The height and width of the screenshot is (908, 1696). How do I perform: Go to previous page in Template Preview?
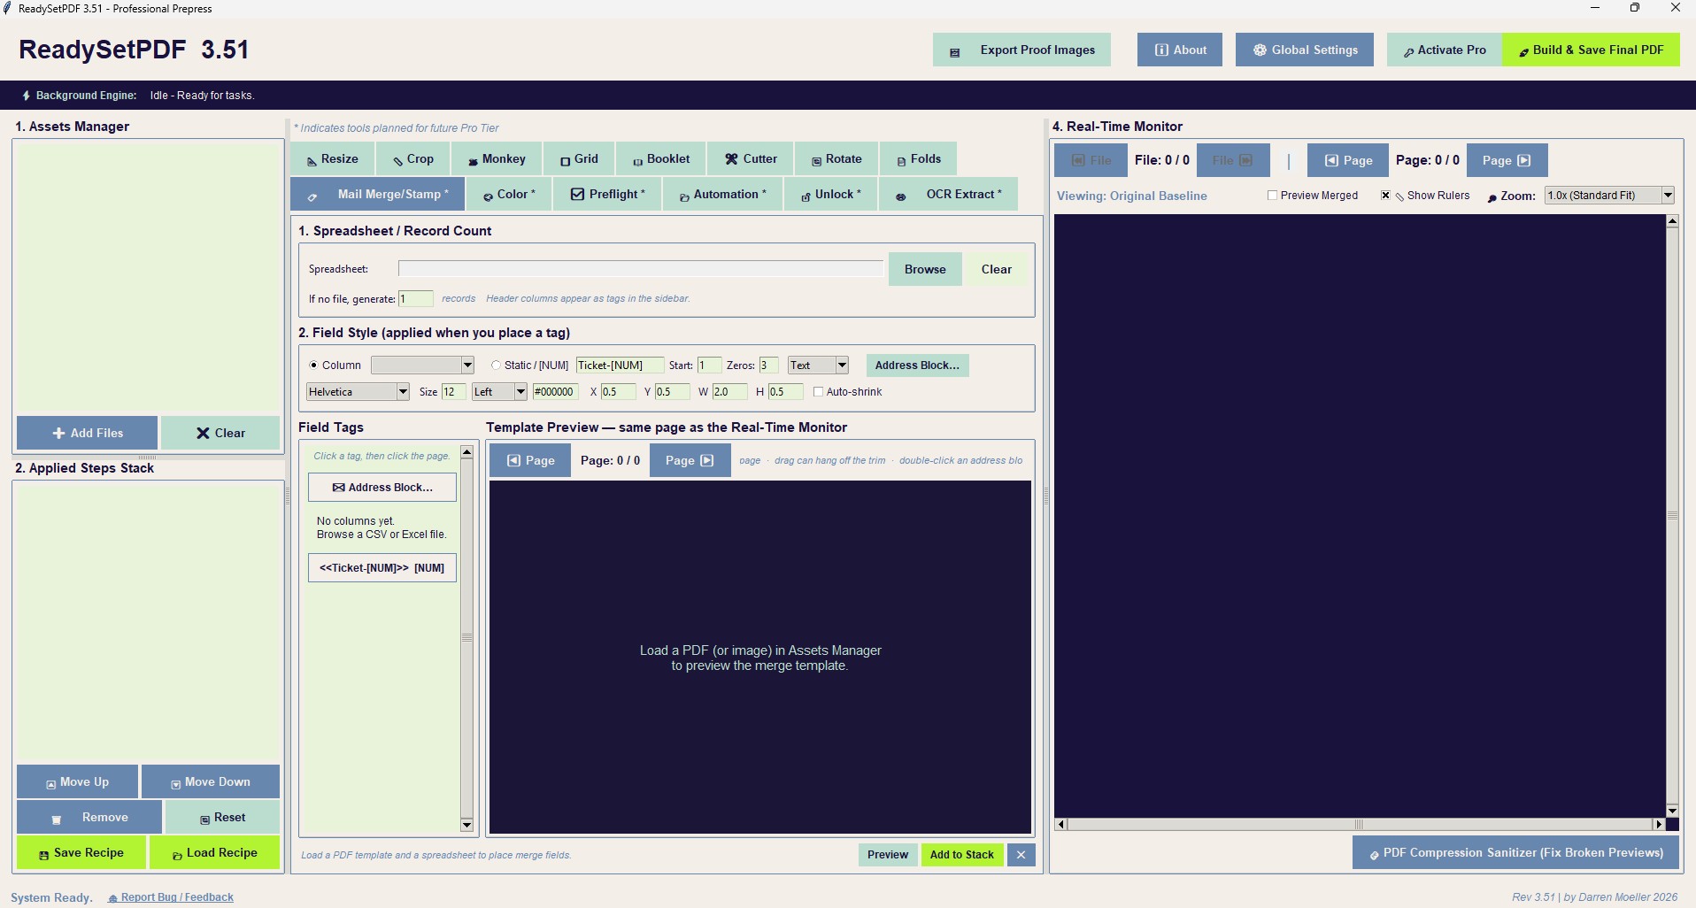530,460
